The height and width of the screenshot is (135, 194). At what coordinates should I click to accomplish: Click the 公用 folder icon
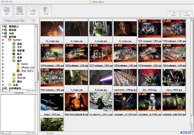click(14, 74)
